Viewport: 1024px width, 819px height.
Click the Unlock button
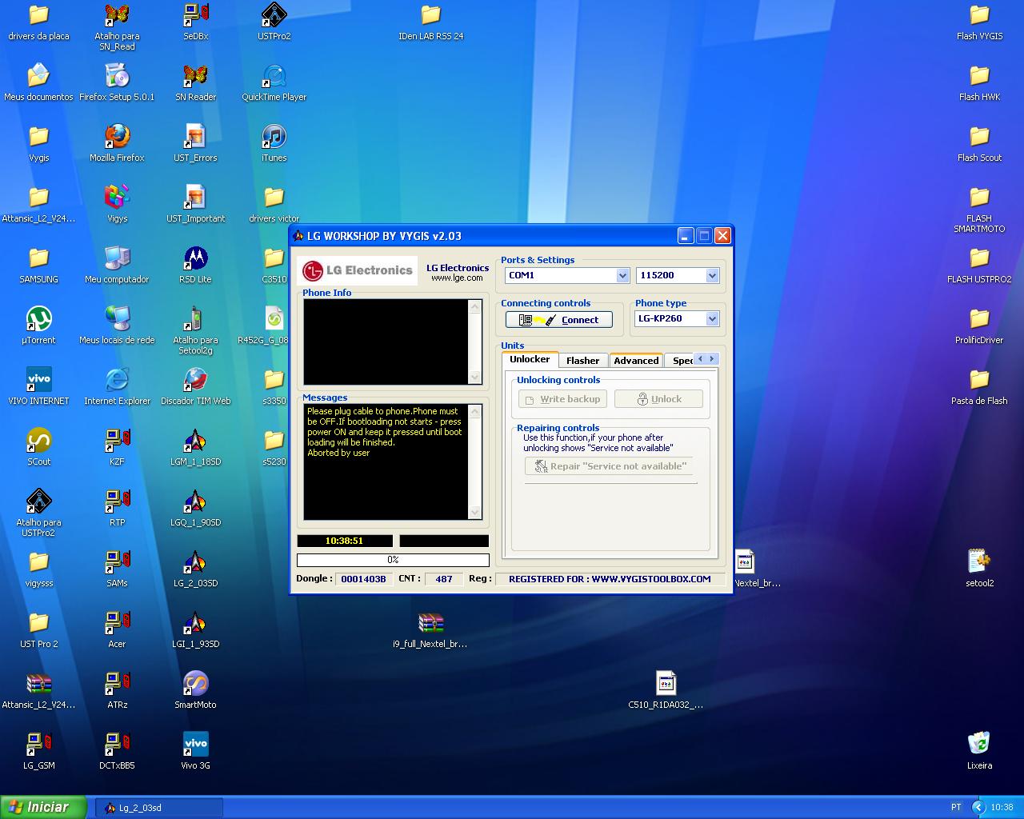pyautogui.click(x=658, y=399)
